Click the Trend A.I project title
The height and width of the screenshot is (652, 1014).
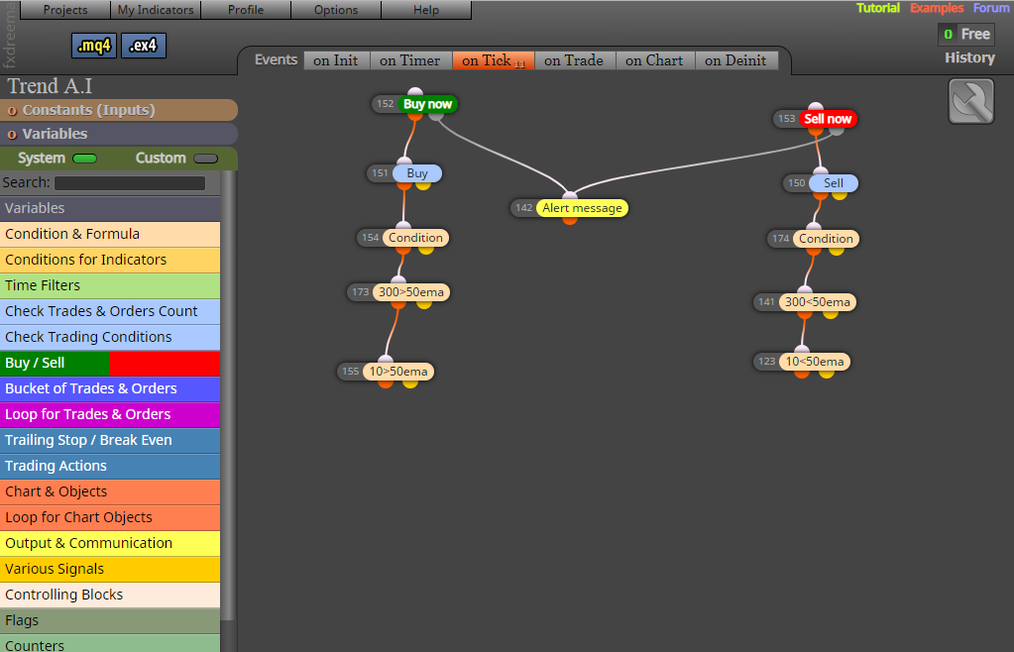click(x=50, y=86)
